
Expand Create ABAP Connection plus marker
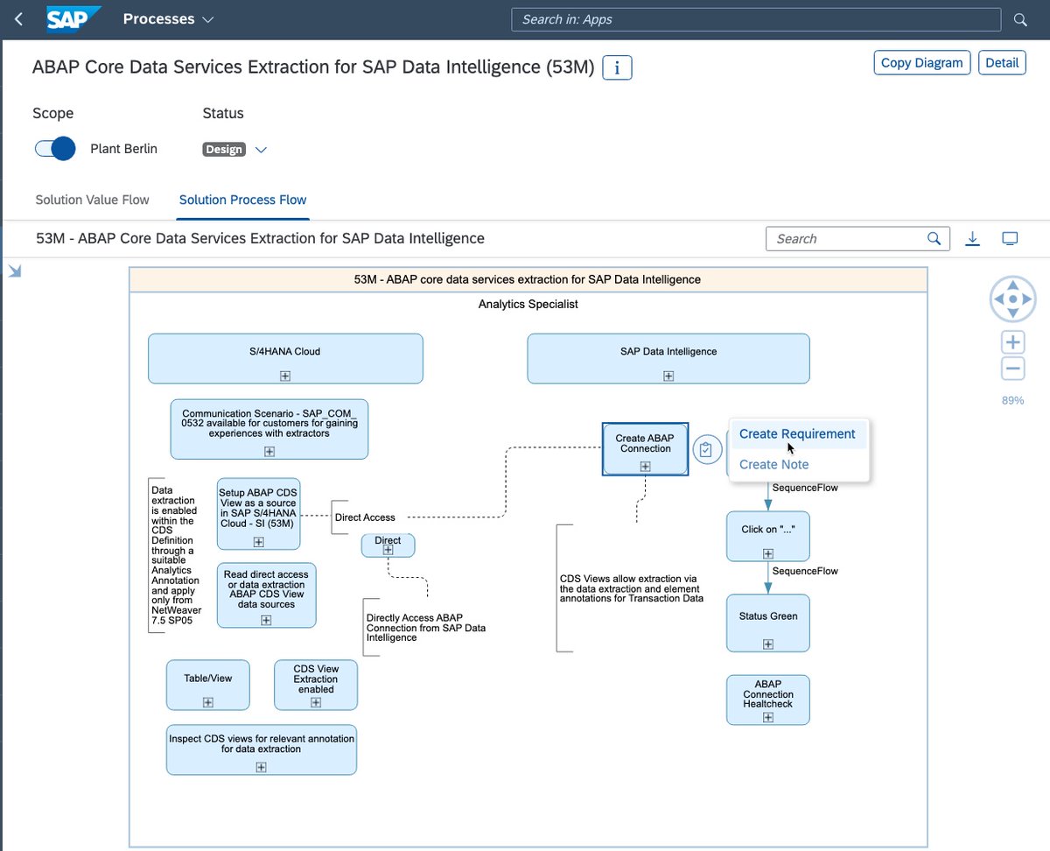pyautogui.click(x=645, y=467)
